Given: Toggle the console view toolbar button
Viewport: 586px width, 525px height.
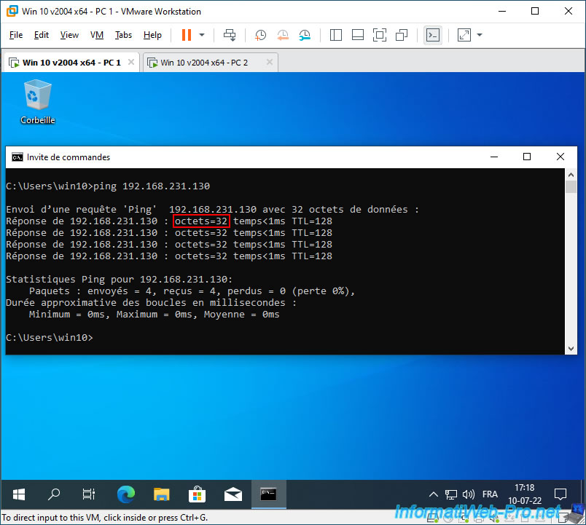Looking at the screenshot, I should point(433,35).
